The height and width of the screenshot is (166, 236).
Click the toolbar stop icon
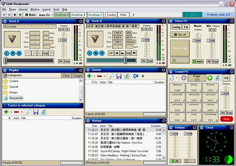pyautogui.click(x=15, y=15)
